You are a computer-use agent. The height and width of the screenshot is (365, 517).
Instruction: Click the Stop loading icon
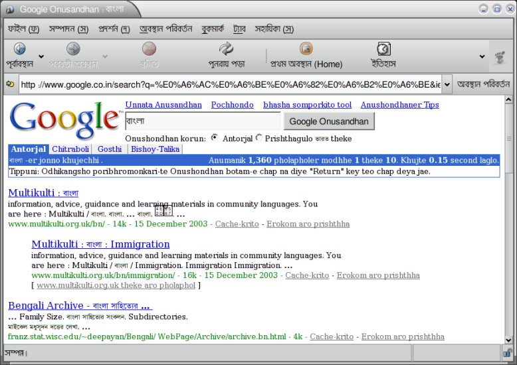(x=149, y=49)
